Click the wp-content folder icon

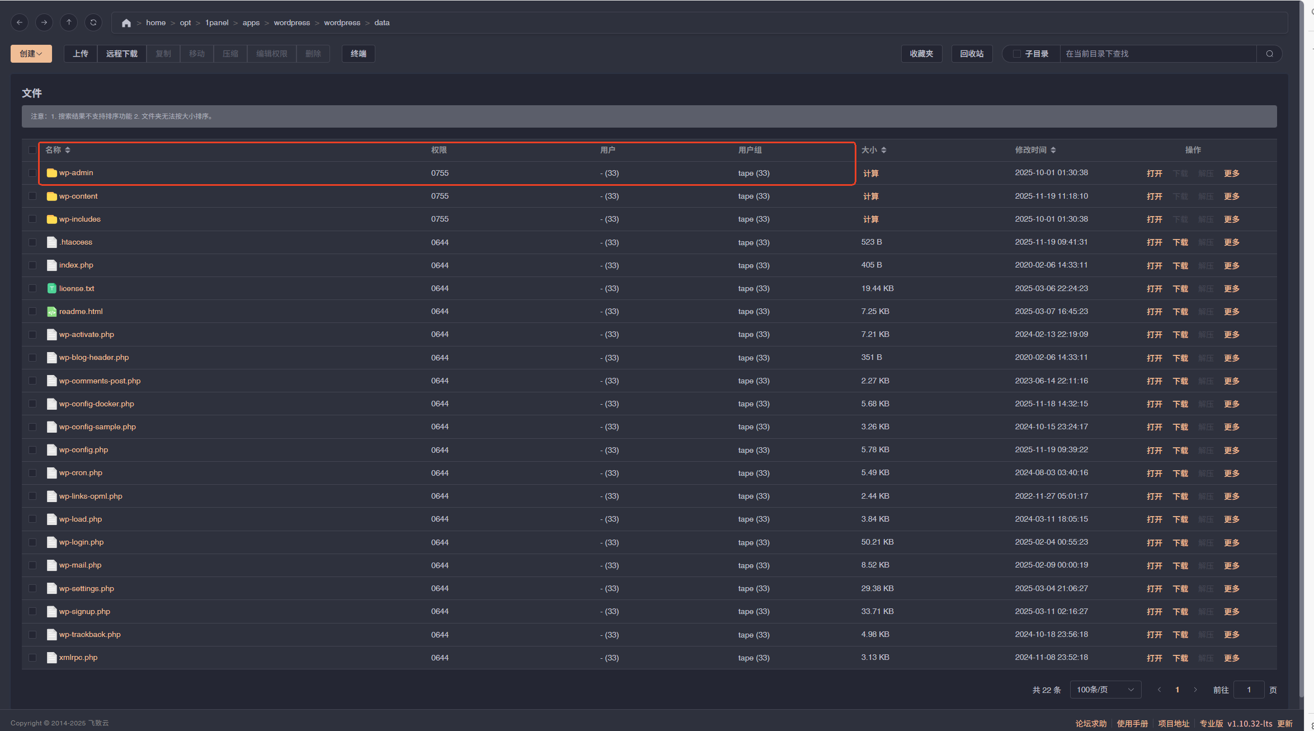(51, 196)
